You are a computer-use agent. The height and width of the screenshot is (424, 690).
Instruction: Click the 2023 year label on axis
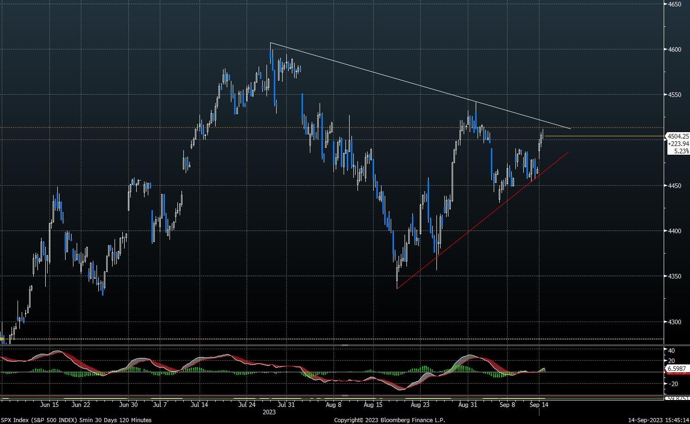[x=269, y=412]
